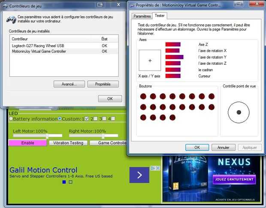
Task: Click the Propriétés button
Action: 103,84
